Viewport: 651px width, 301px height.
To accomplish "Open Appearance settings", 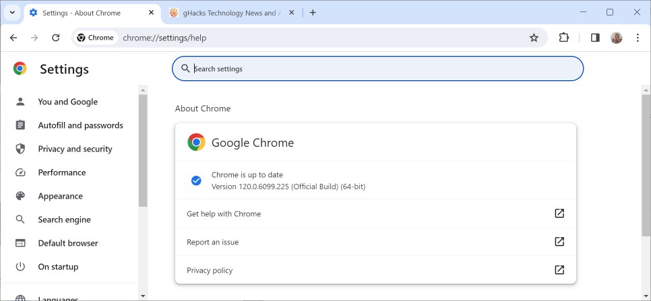I will coord(69,196).
